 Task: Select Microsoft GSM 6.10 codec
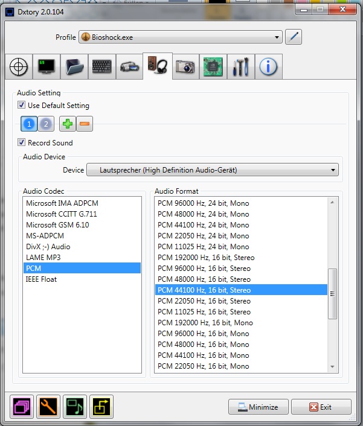tap(82, 225)
